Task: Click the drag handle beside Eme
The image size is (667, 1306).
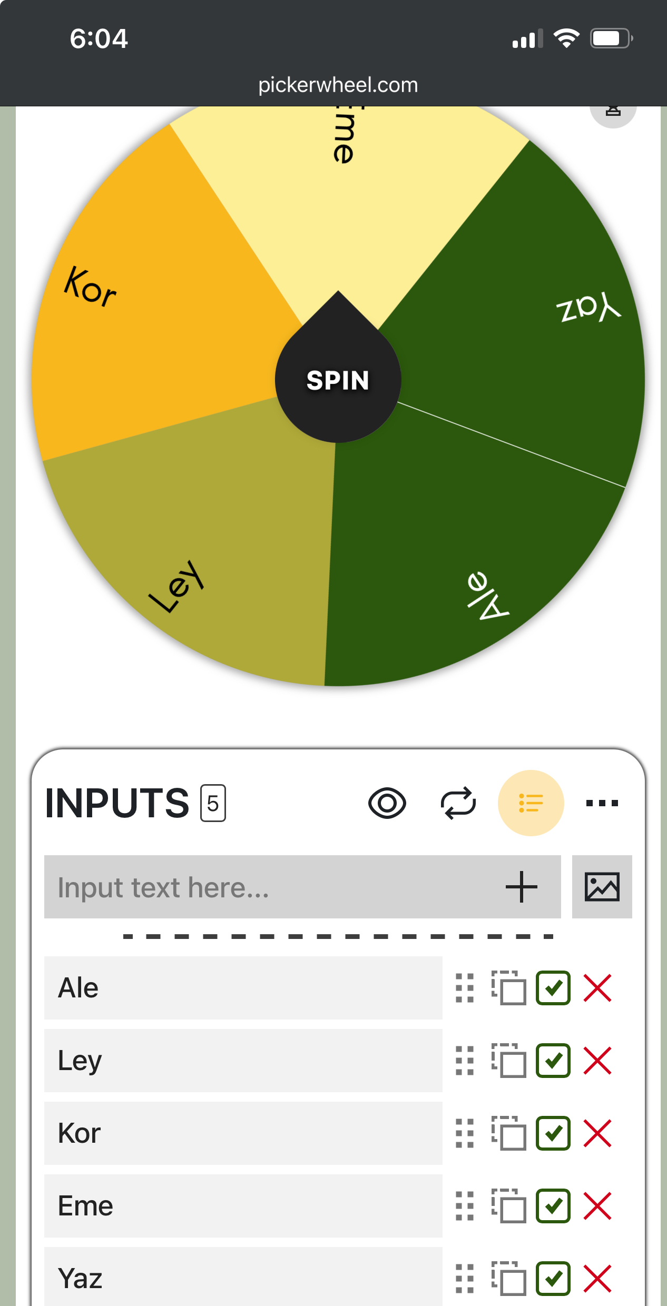Action: 465,1205
